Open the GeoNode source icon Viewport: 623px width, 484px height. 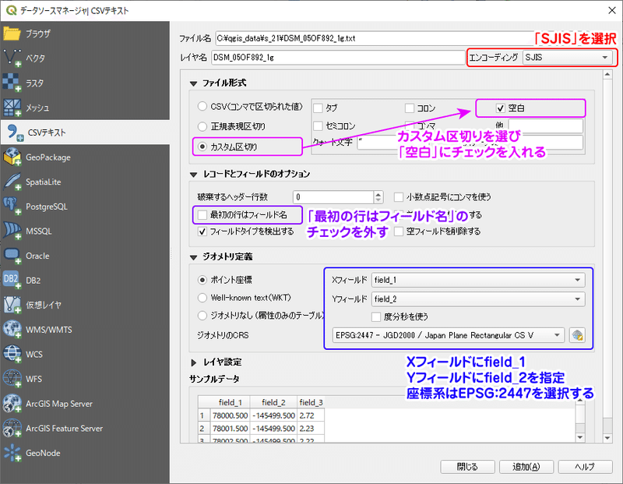coord(12,453)
